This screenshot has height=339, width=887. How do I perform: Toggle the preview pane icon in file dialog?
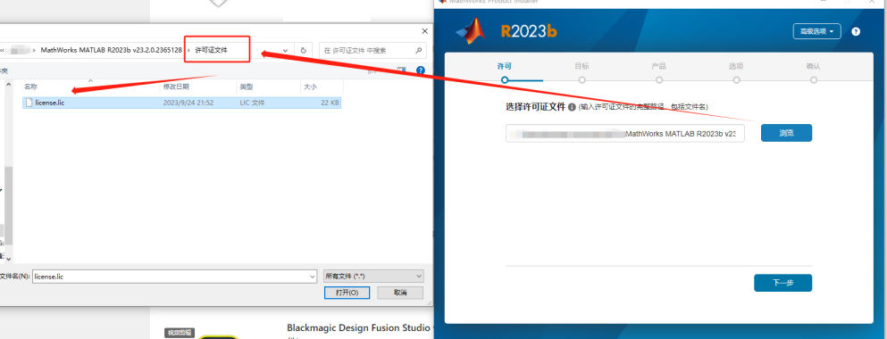(401, 70)
